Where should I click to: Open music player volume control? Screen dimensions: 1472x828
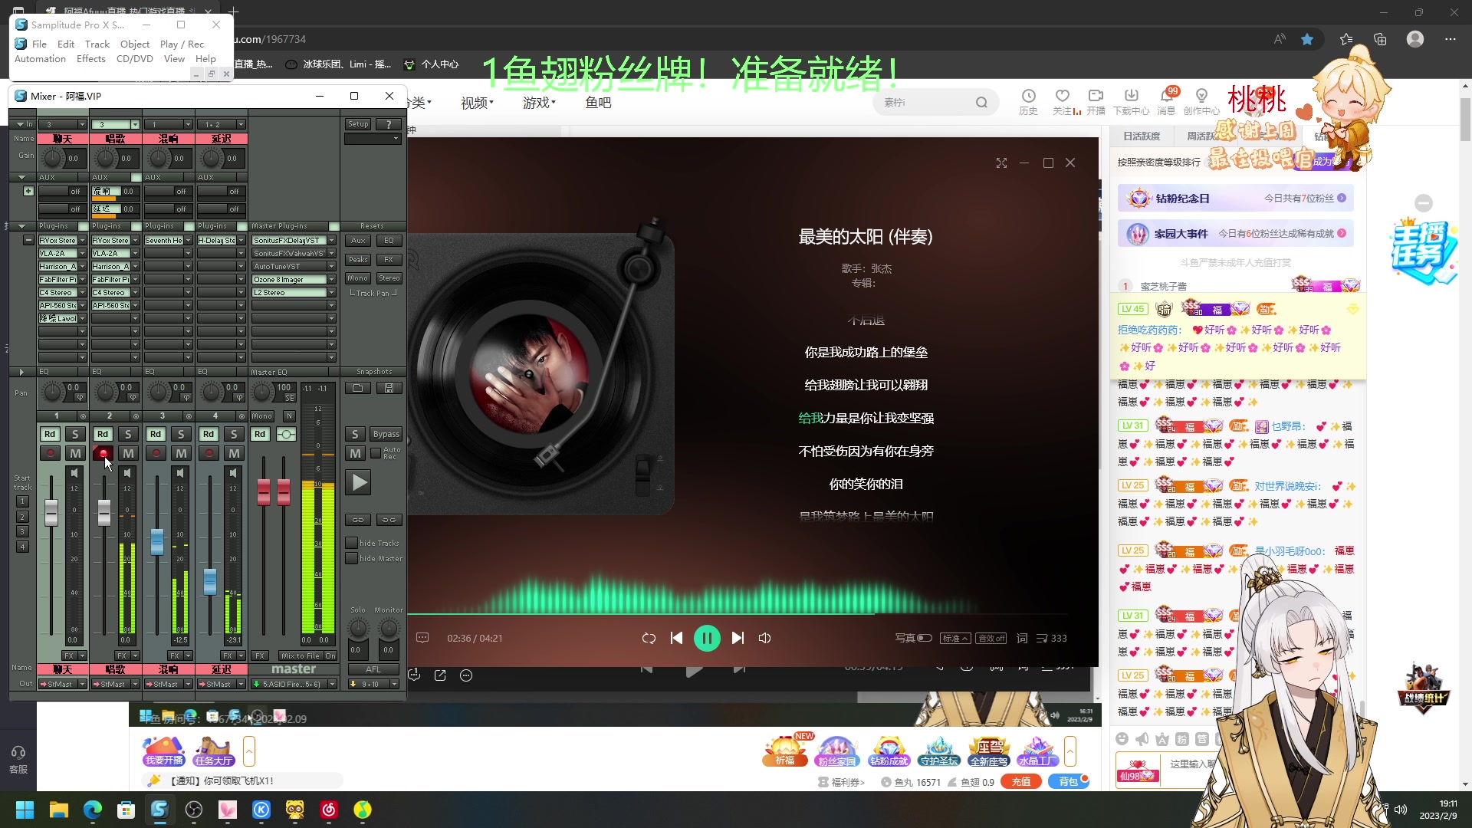764,638
